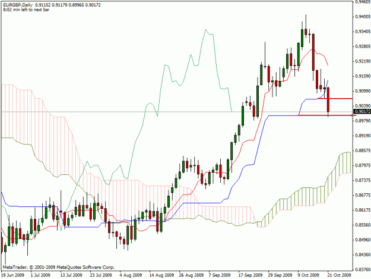Click the '23 Jul 2009' date label
The width and height of the screenshot is (371, 279).
pyautogui.click(x=101, y=275)
